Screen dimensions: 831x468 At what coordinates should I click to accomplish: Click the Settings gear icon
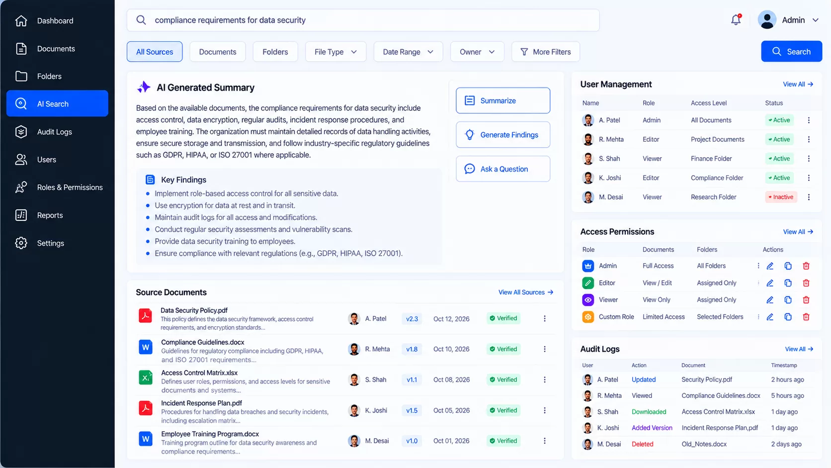tap(21, 243)
